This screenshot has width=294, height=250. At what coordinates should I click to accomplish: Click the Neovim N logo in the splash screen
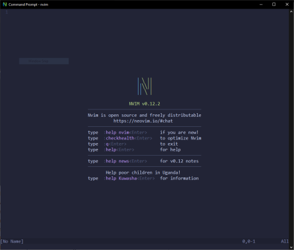pos(145,86)
